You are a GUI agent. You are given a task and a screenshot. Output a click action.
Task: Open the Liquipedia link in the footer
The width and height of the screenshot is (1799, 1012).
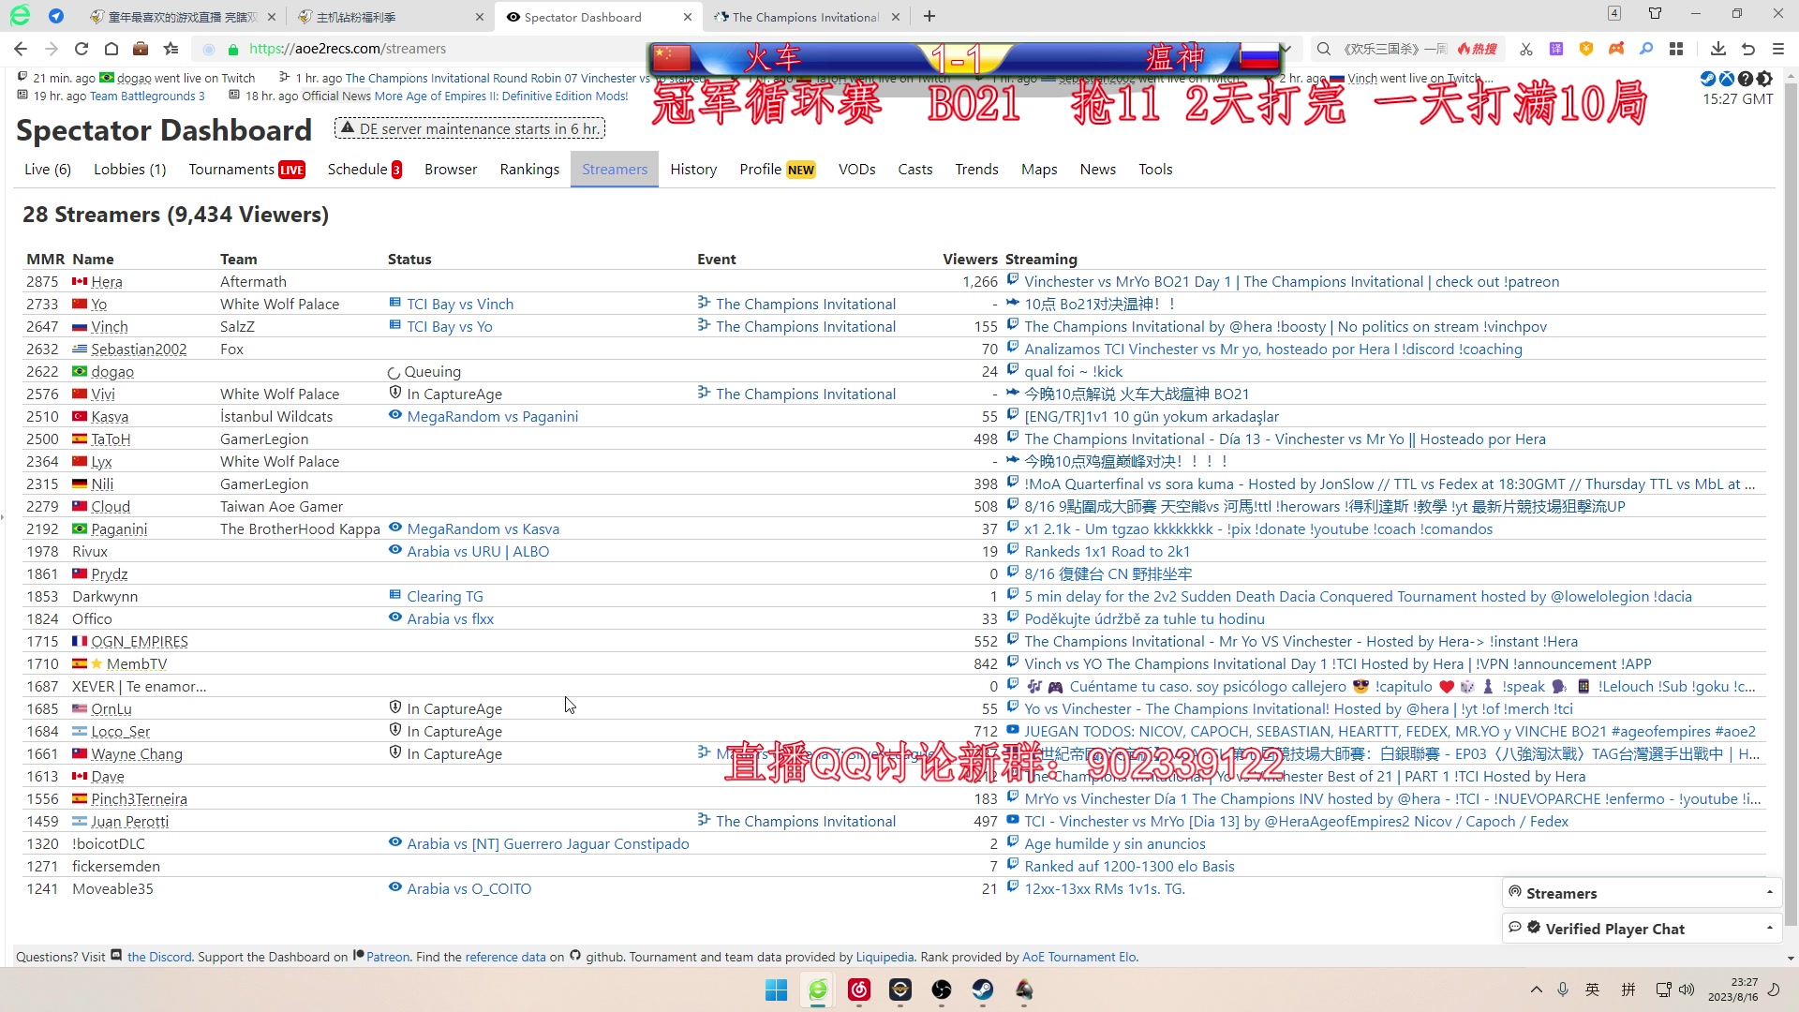(x=885, y=957)
